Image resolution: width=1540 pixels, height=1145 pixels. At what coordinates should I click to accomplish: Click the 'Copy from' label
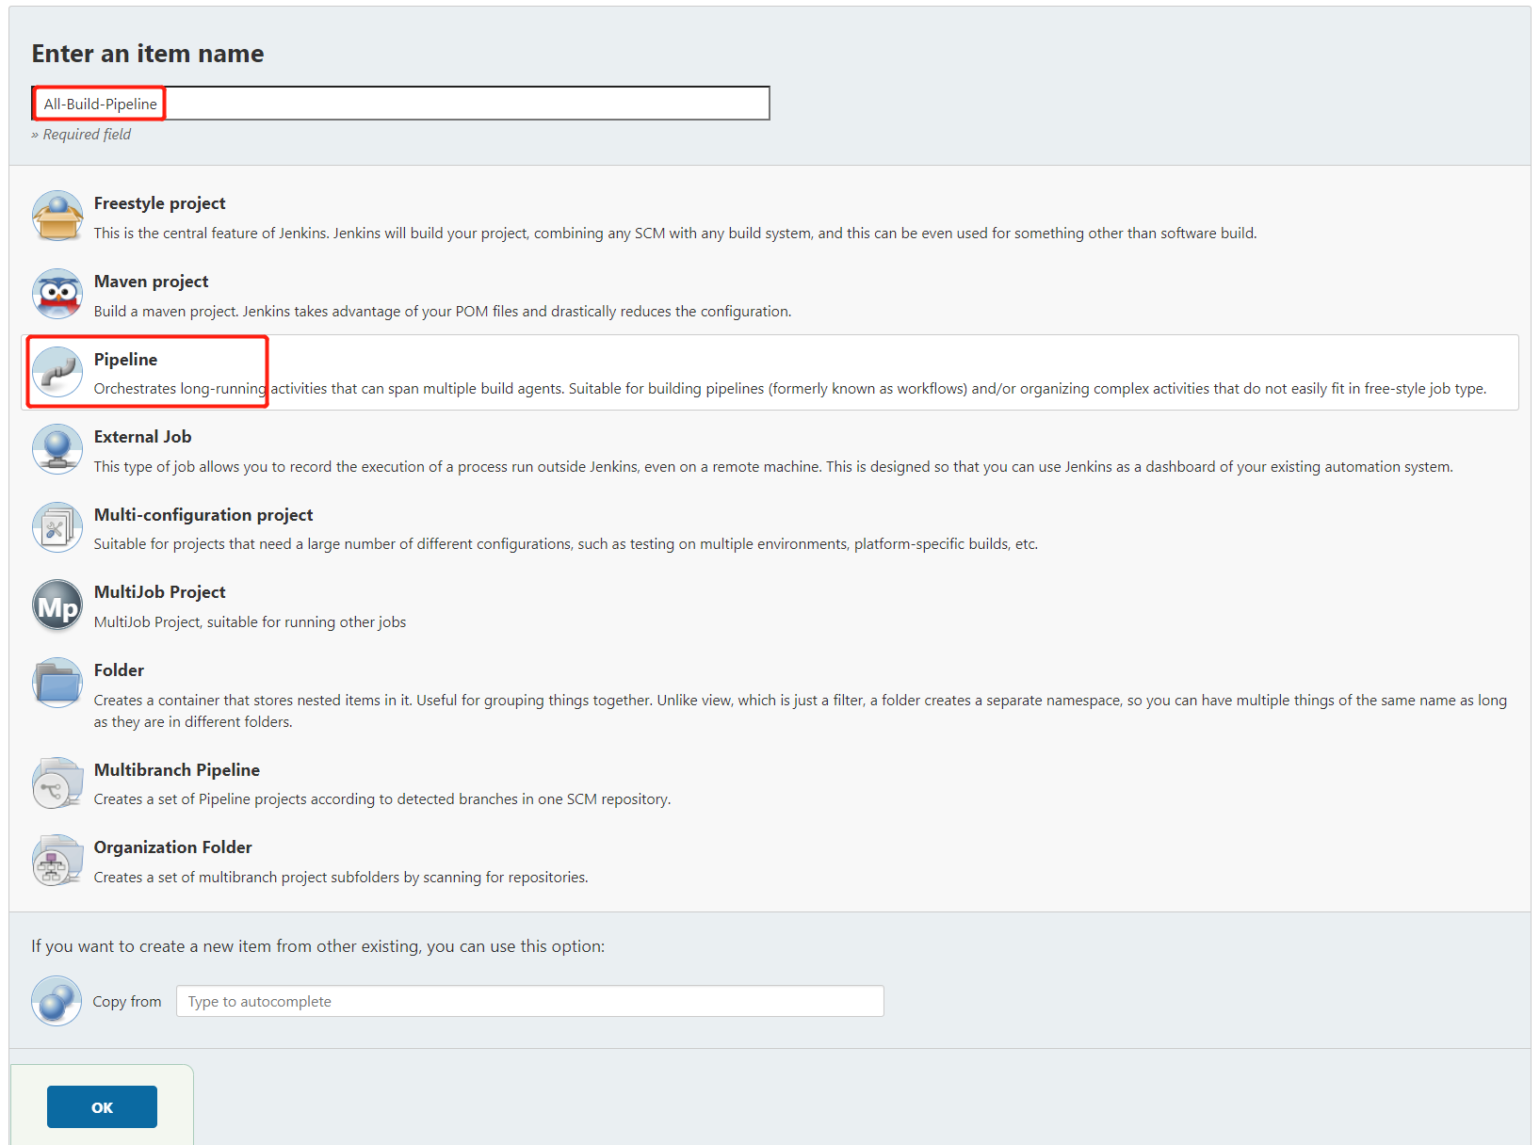(x=127, y=1002)
